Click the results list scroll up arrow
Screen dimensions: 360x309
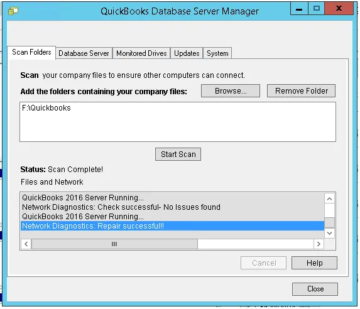pos(329,199)
